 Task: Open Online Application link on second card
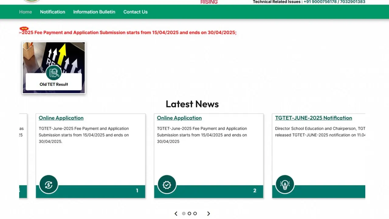tap(179, 118)
